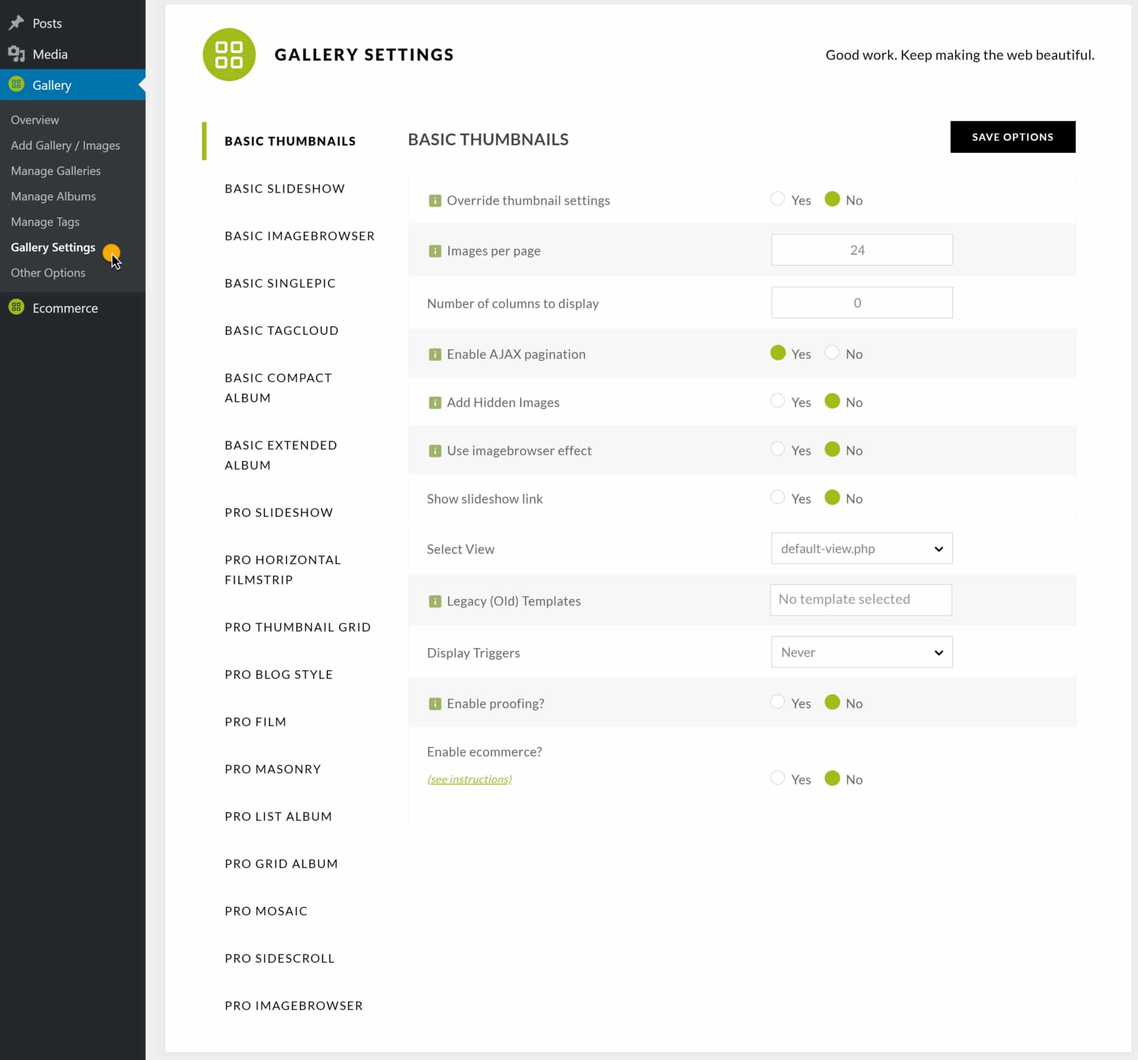Viewport: 1138px width, 1060px height.
Task: Open the Pro Imagebrowser settings tab
Action: (x=294, y=1005)
